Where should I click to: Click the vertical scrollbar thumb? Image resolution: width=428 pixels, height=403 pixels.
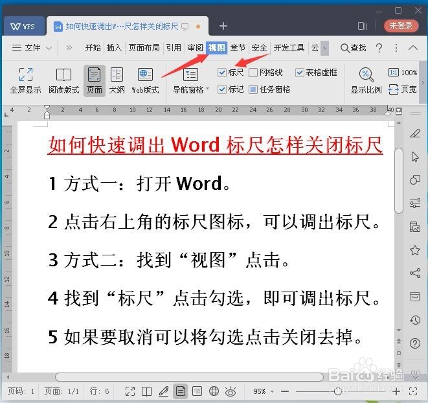pos(399,180)
